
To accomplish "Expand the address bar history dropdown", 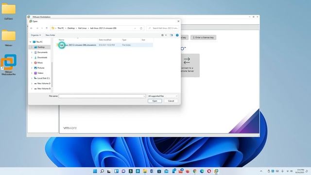I will pos(135,28).
